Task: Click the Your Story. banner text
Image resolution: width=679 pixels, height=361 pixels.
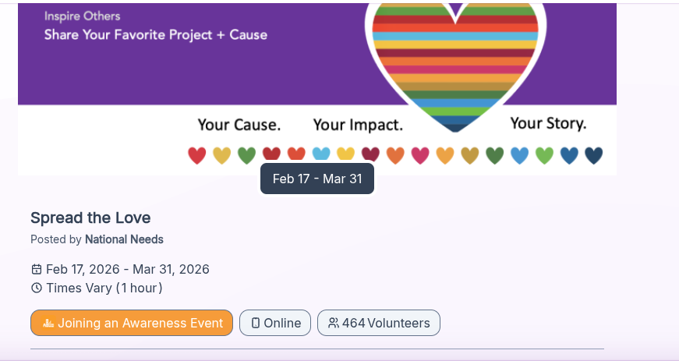Action: (548, 123)
